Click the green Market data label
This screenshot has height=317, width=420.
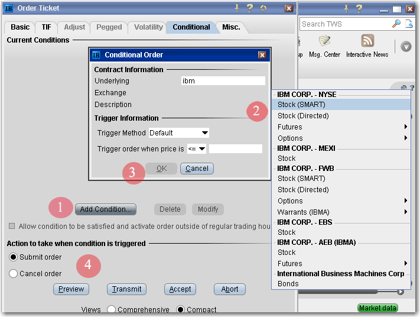[377, 308]
